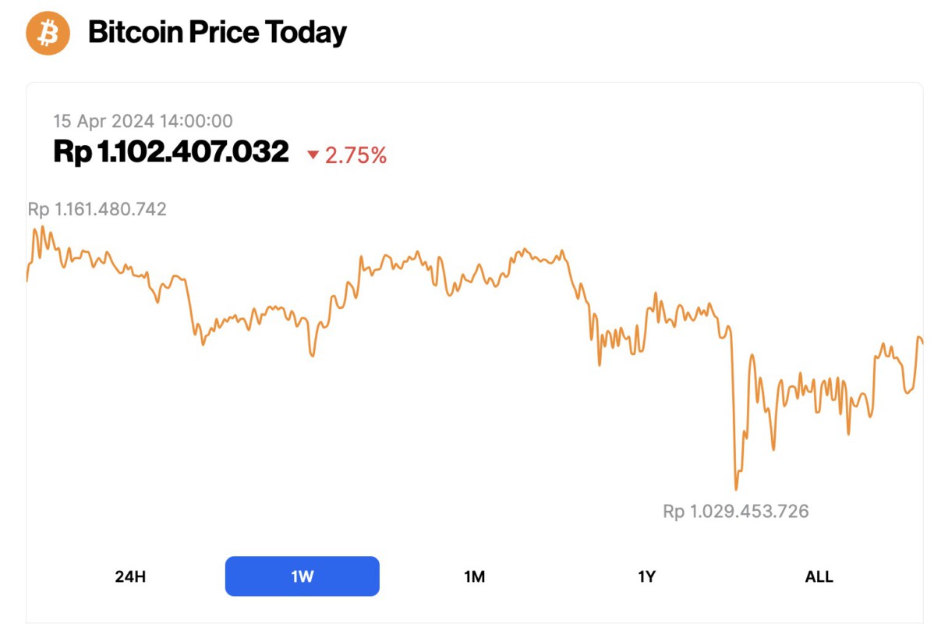The height and width of the screenshot is (624, 934).
Task: Click the "Rp" prefix of the current price
Action: [72, 151]
